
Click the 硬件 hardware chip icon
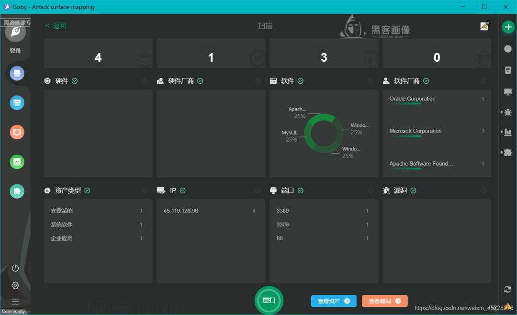click(47, 81)
